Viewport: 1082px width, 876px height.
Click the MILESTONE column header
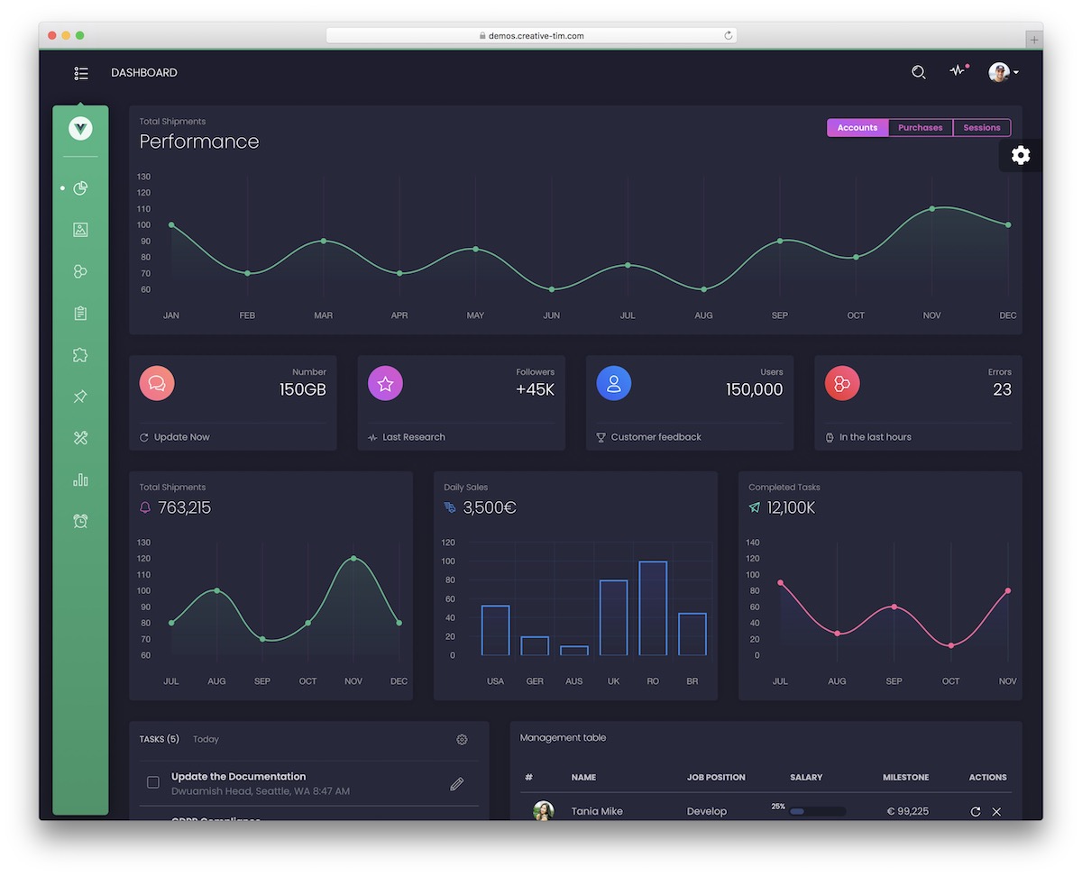pos(906,778)
